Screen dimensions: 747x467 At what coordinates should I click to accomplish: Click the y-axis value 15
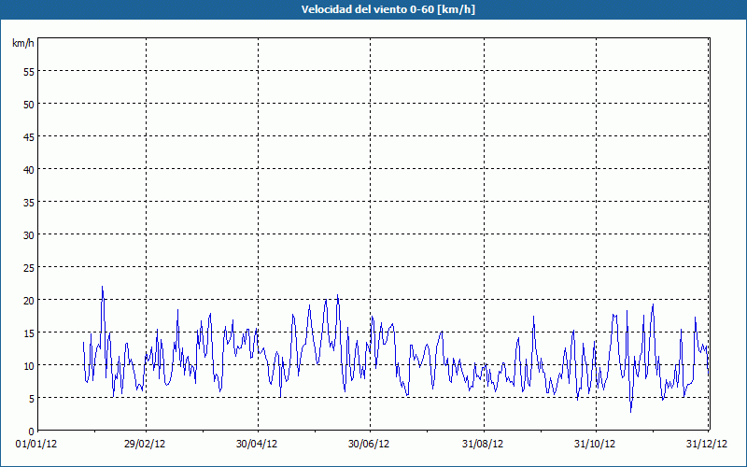click(29, 333)
